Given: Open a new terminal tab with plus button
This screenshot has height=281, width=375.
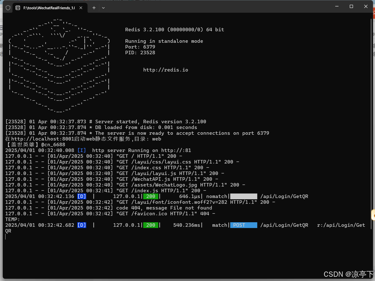Looking at the screenshot, I should pos(94,8).
